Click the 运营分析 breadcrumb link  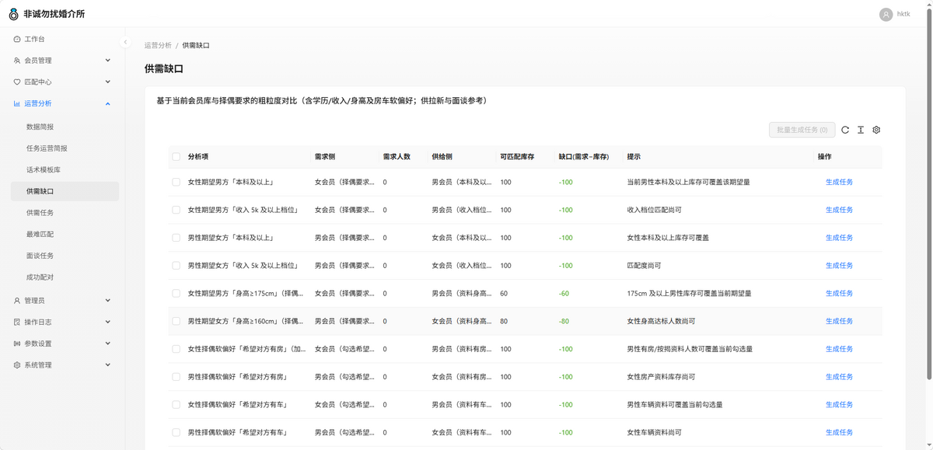click(158, 46)
